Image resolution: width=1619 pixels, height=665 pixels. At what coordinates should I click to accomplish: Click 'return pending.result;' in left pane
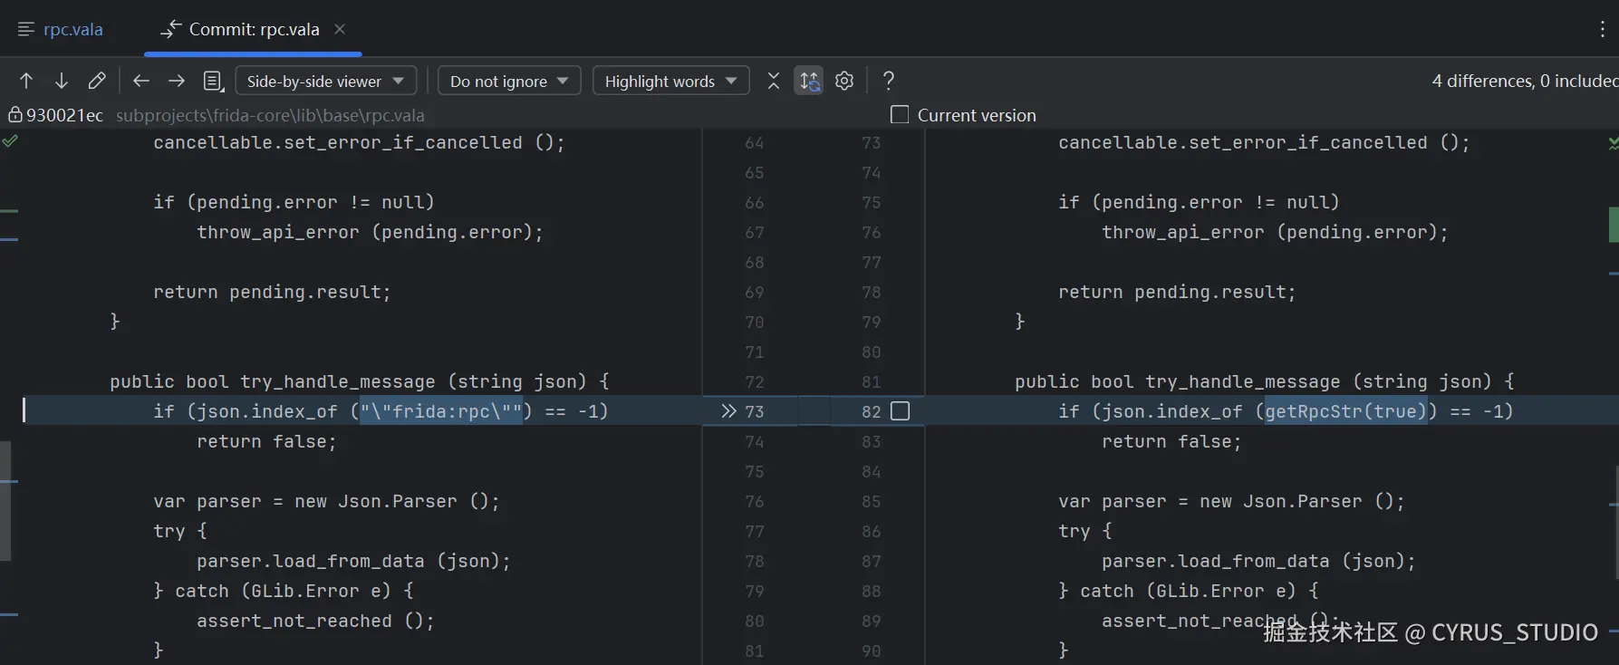click(272, 292)
